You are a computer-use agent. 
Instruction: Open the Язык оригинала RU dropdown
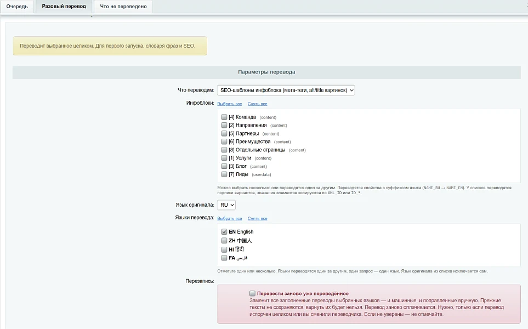226,205
